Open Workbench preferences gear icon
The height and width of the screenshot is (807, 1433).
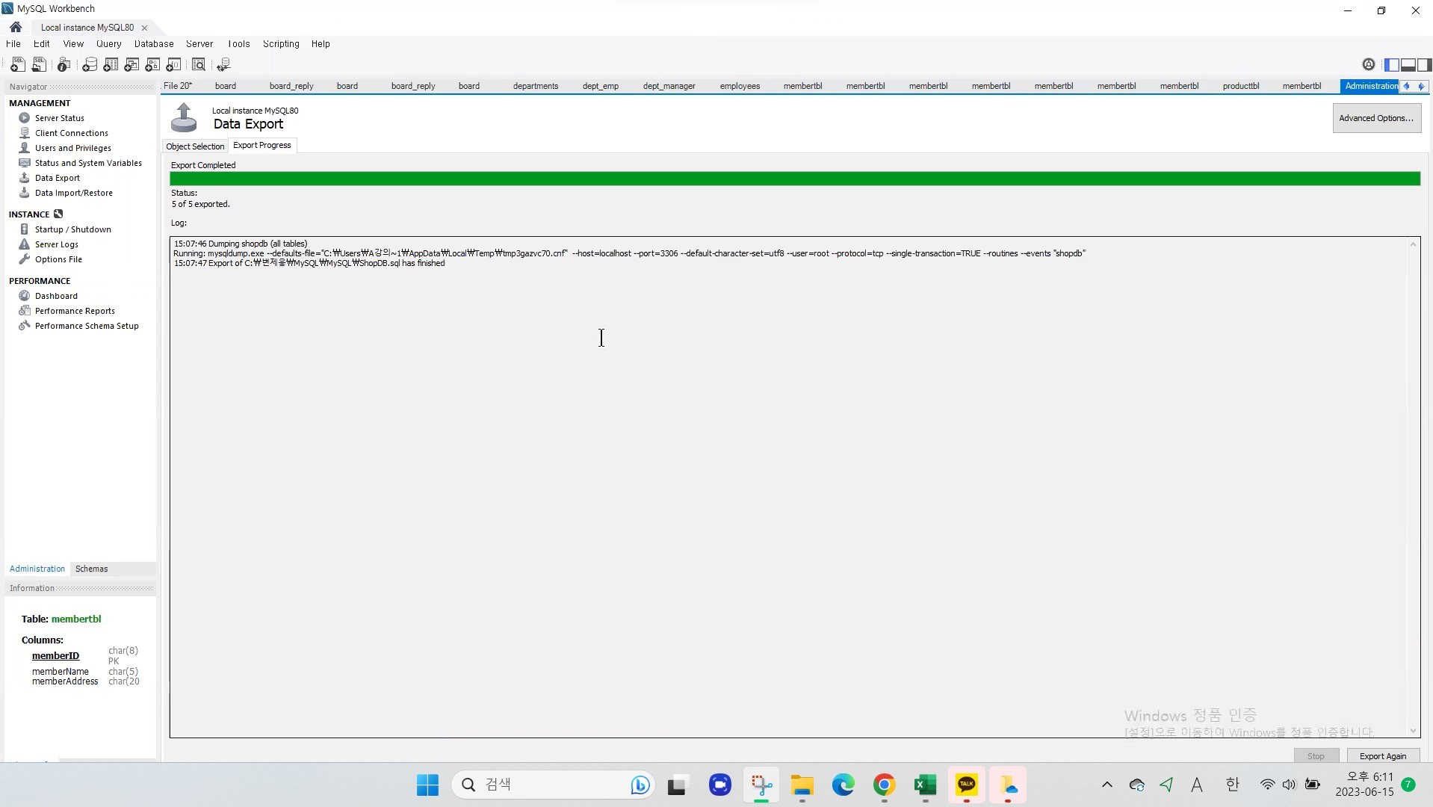1369,64
